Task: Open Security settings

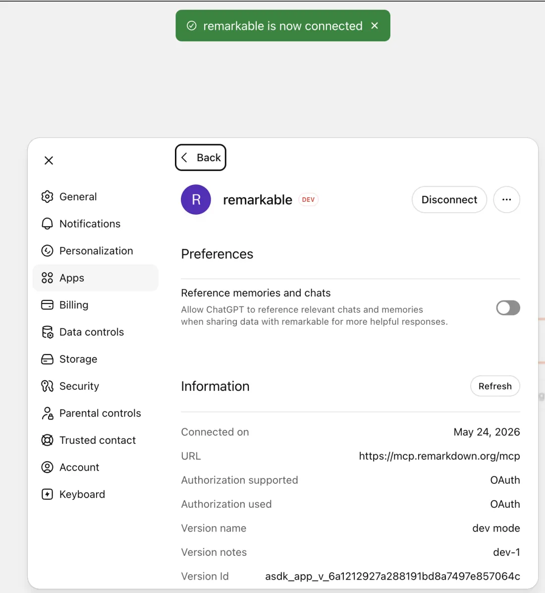Action: [x=95, y=386]
